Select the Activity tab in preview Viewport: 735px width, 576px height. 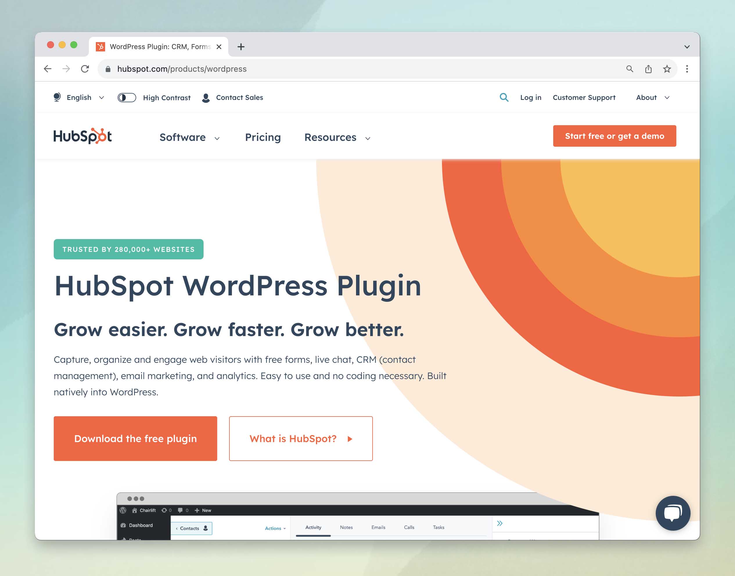pyautogui.click(x=313, y=527)
